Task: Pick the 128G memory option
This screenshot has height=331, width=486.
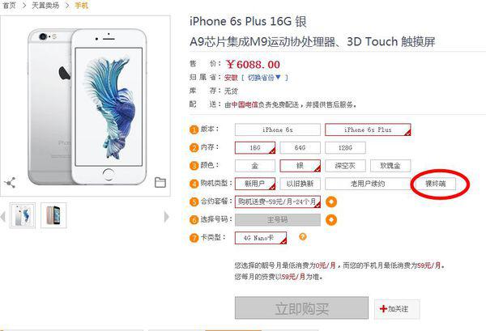Action: click(345, 148)
